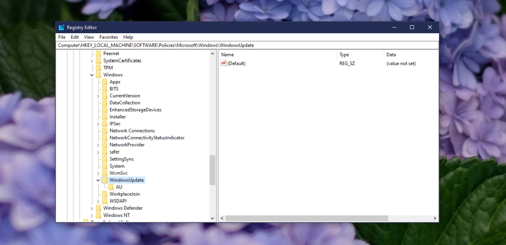506x245 pixels.
Task: Open the Edit menu
Action: click(x=75, y=37)
